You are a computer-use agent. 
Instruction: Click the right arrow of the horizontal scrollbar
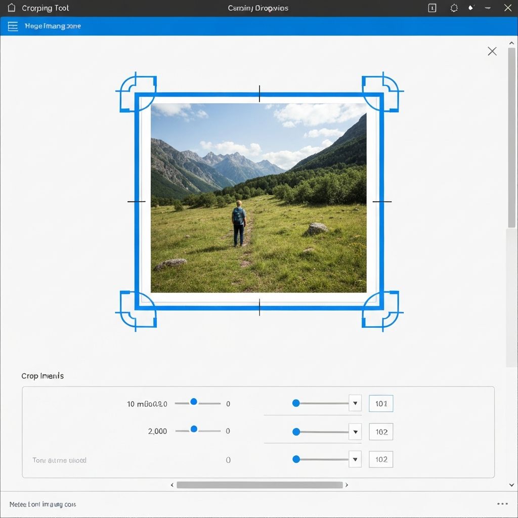(x=348, y=485)
